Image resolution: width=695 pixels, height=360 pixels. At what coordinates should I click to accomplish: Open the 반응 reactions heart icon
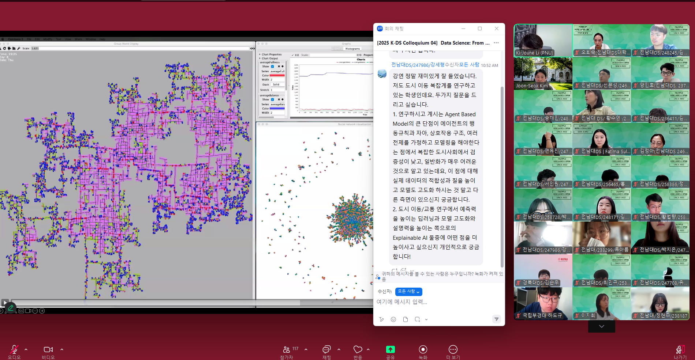click(358, 349)
